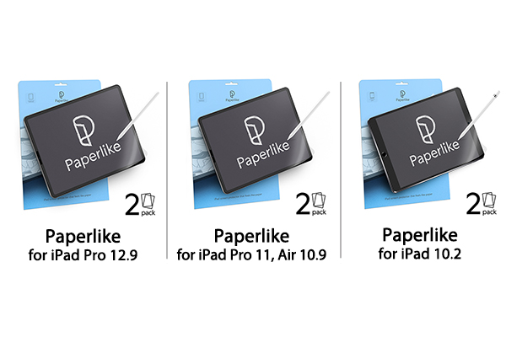Click the small device icon on third blue package
Image resolution: width=506 pixels, height=337 pixels.
pos(372,96)
